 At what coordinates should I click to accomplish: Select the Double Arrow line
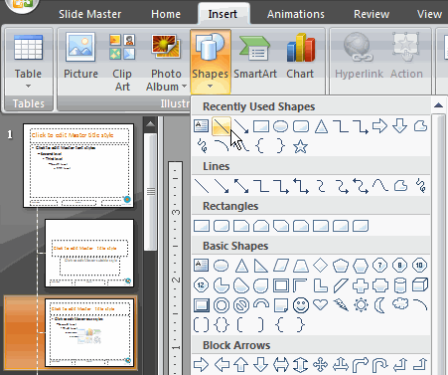[x=241, y=186]
